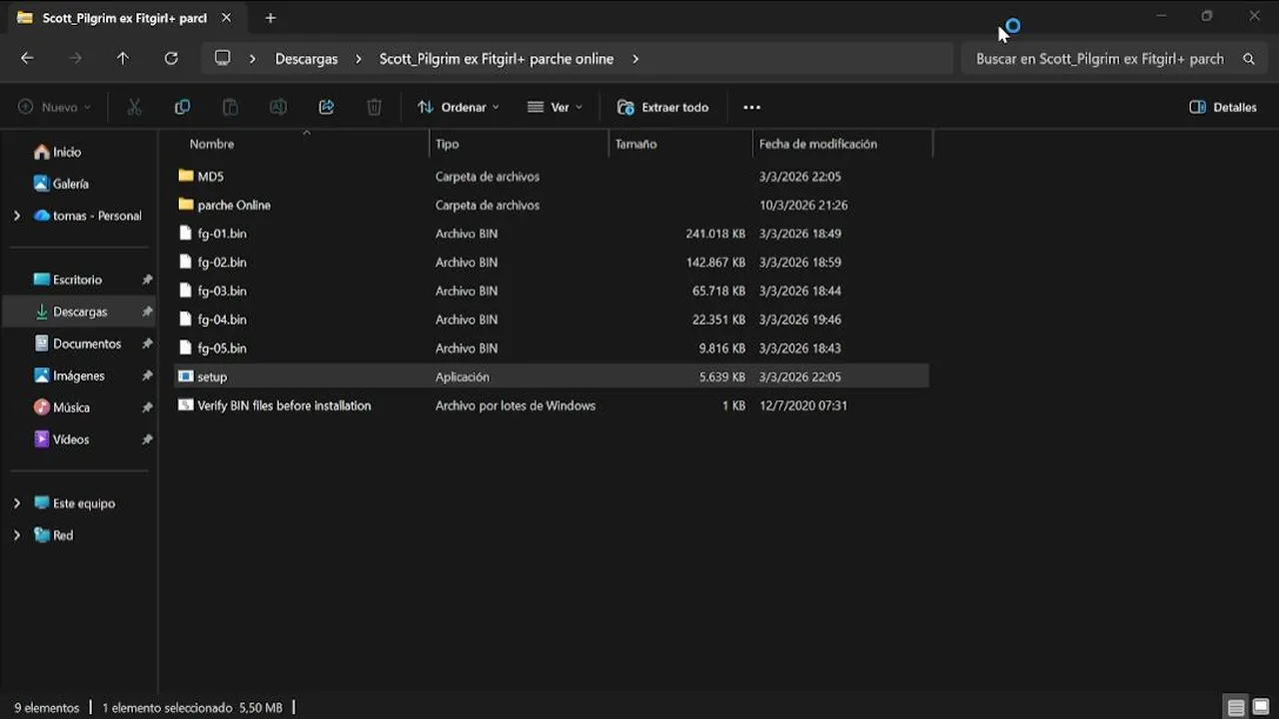Open the Nuevo dropdown menu
This screenshot has width=1279, height=719.
coord(55,107)
